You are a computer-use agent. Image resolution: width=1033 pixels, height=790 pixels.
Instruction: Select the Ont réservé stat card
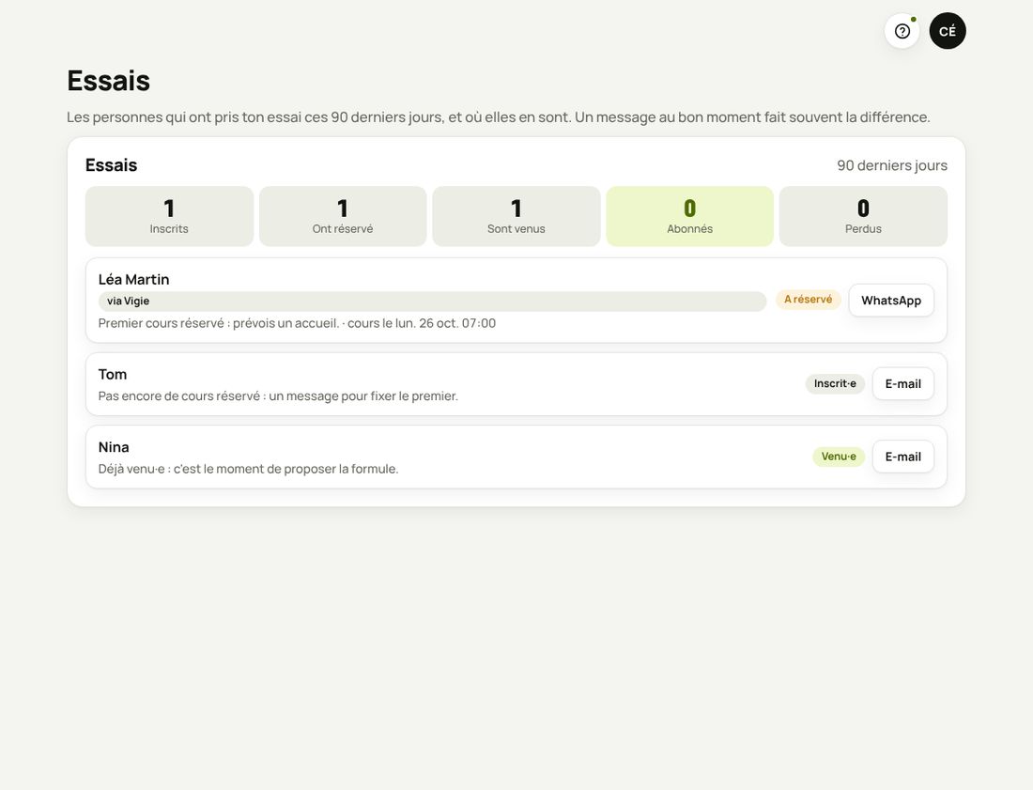[343, 216]
